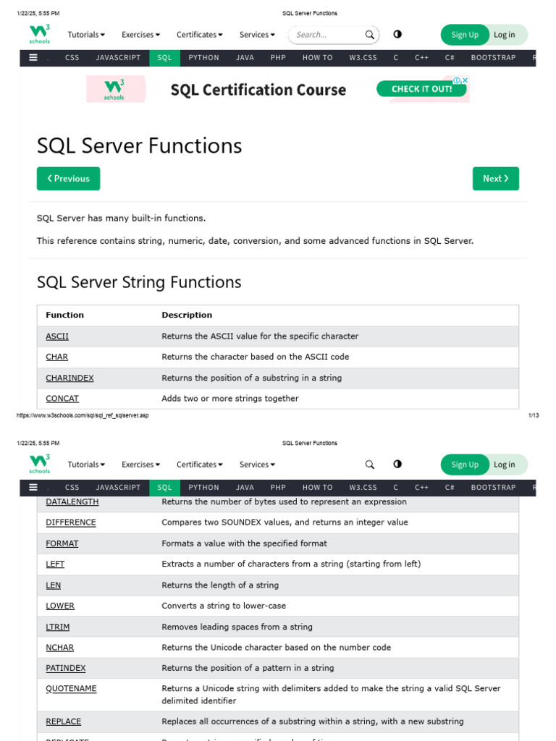This screenshot has width=556, height=741.
Task: Click the CHECK IT OUT! ad button
Action: 421,89
